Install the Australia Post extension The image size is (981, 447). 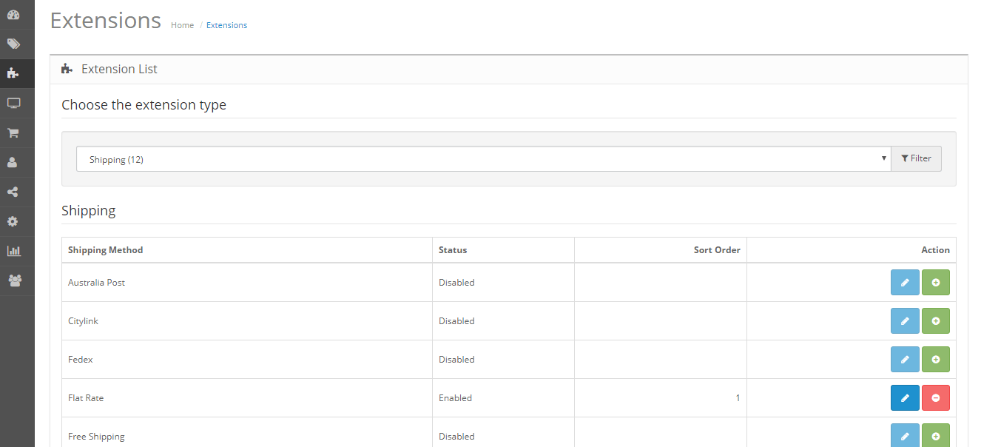pyautogui.click(x=936, y=282)
